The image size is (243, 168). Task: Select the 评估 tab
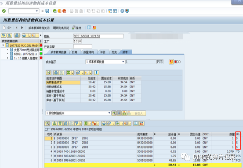point(102,52)
